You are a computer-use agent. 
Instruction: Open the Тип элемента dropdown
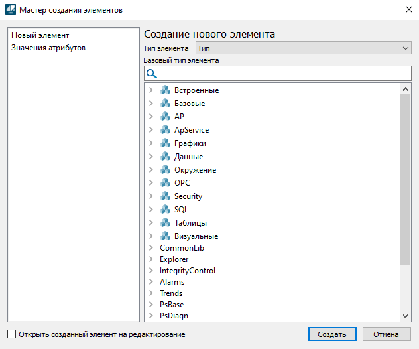pyautogui.click(x=303, y=48)
